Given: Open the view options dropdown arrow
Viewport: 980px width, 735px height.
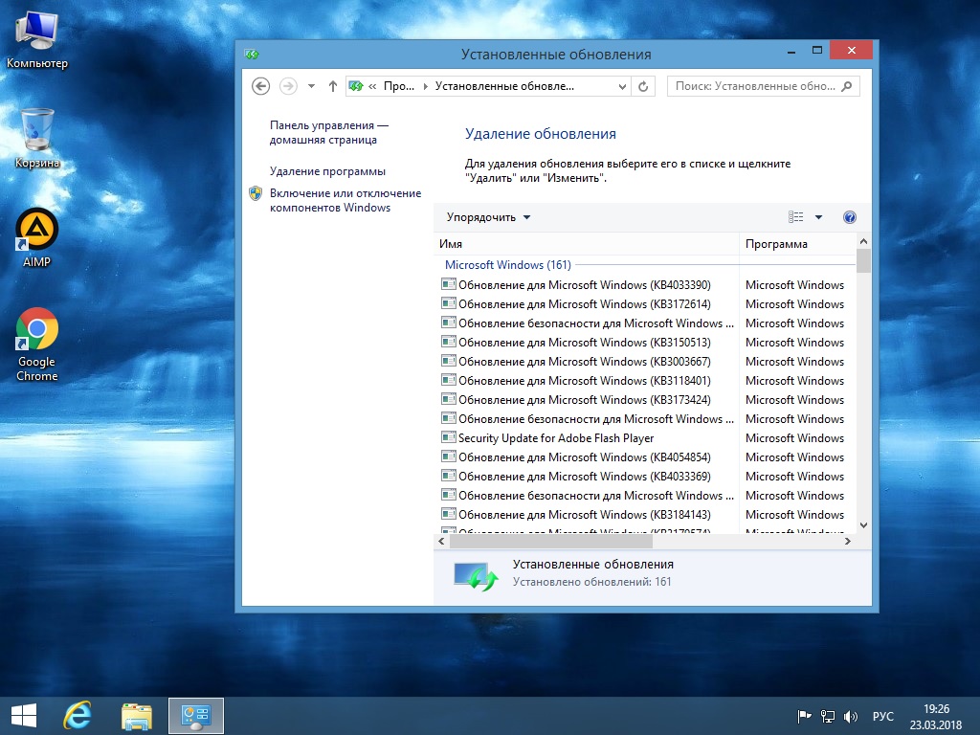Looking at the screenshot, I should coord(819,217).
